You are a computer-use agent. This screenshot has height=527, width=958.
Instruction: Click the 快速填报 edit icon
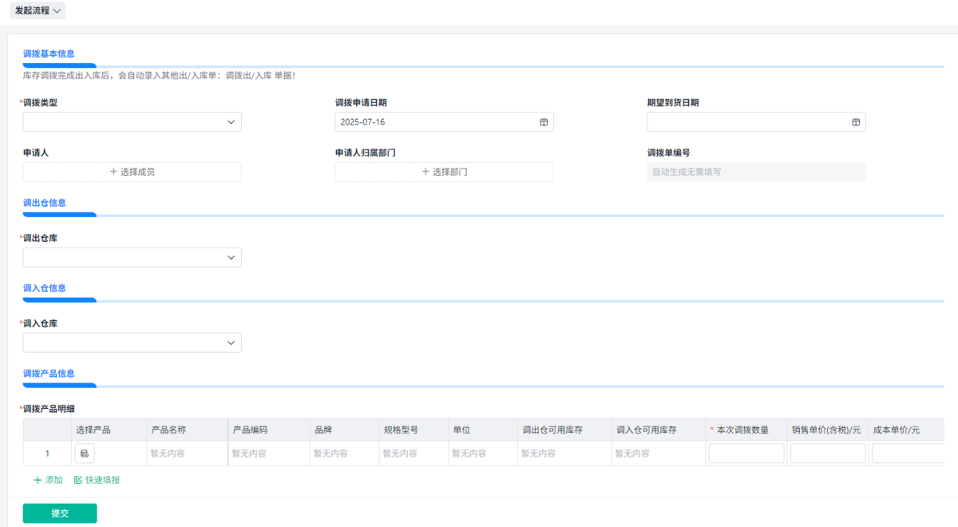click(x=77, y=480)
